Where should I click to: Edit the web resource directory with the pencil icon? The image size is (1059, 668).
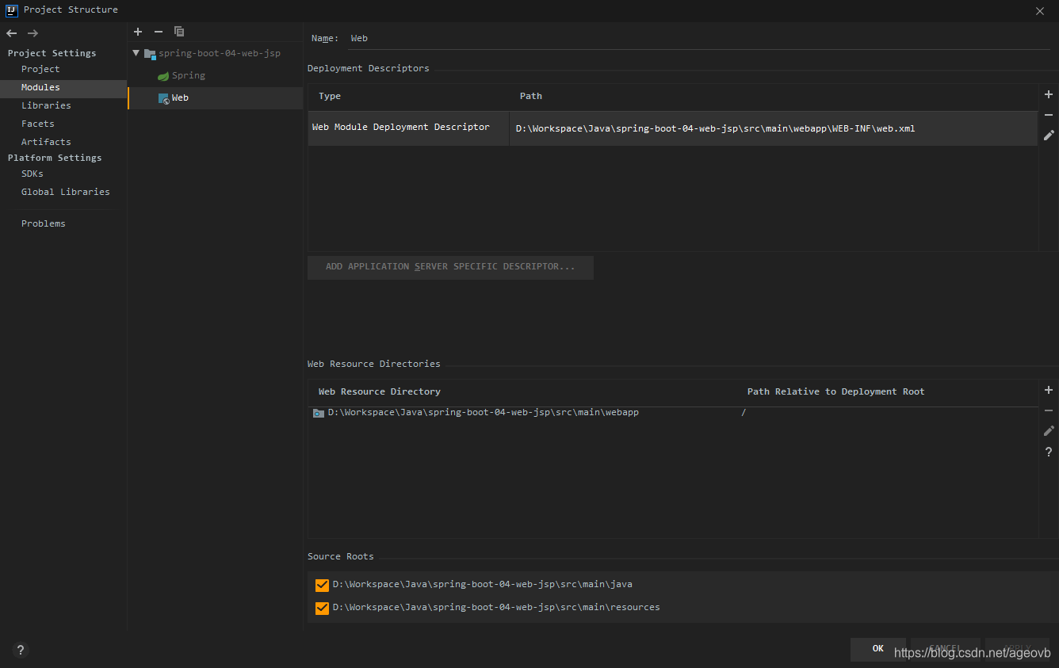coord(1049,431)
